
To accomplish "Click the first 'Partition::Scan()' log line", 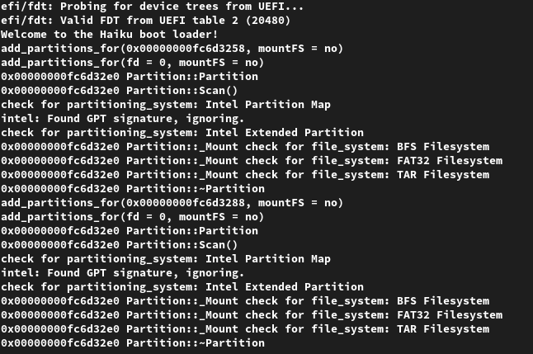I will [119, 91].
